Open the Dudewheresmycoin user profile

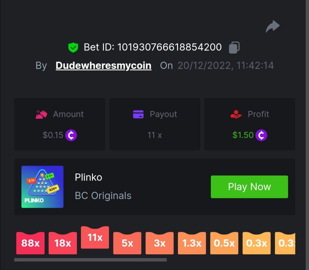click(104, 66)
